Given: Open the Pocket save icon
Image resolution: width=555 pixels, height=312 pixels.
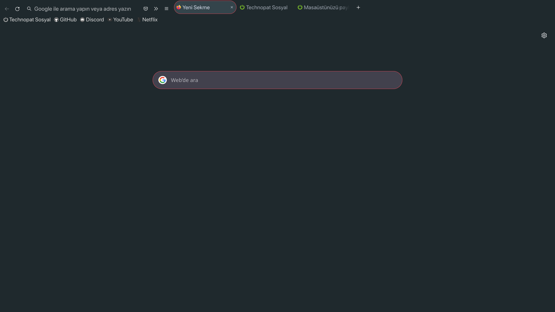Looking at the screenshot, I should 146,9.
